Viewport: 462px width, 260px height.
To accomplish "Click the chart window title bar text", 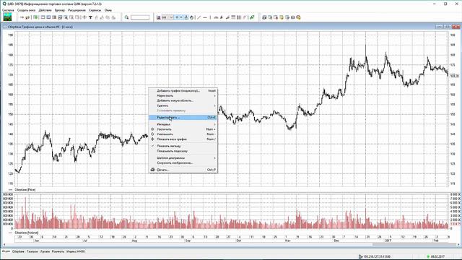I will [x=40, y=27].
